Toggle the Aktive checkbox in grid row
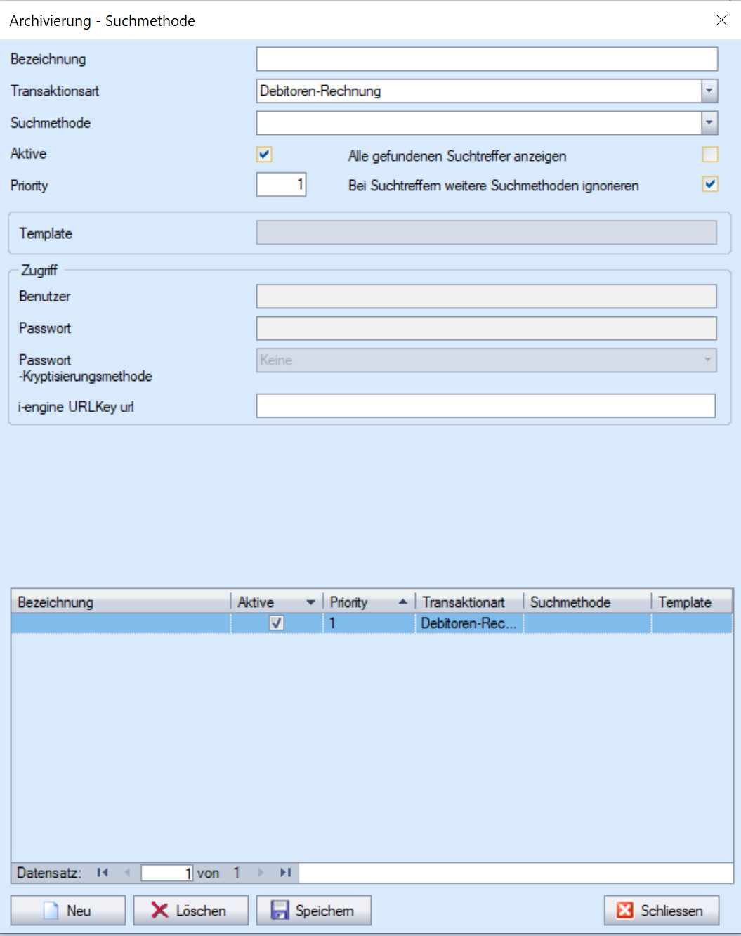This screenshot has height=936, width=741. 277,623
